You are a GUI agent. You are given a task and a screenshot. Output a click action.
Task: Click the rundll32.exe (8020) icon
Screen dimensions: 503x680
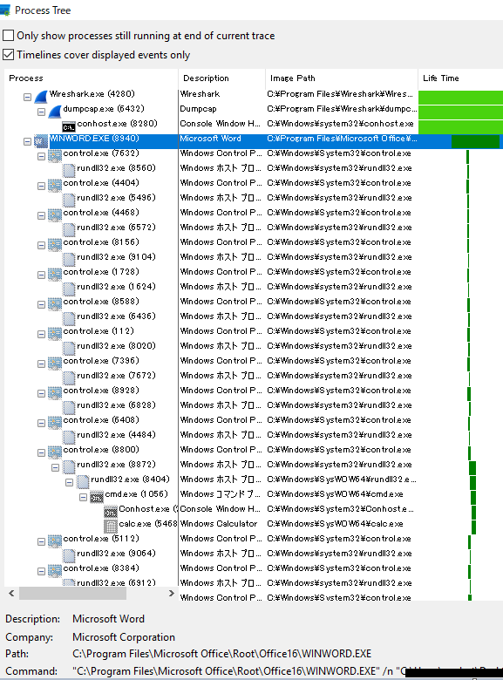coord(69,348)
